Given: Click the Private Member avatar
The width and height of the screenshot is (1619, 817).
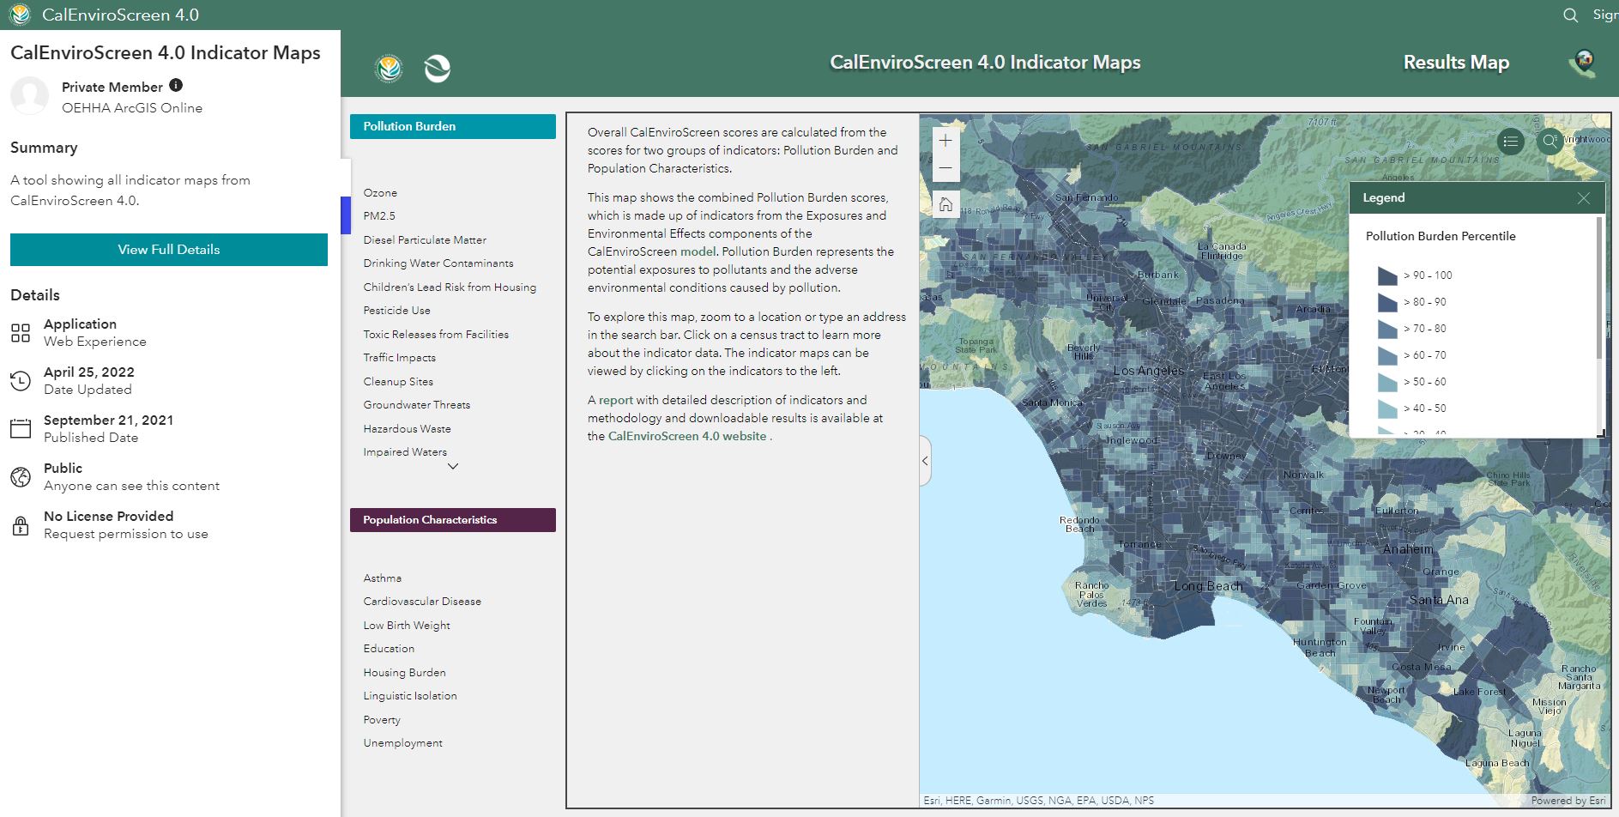Looking at the screenshot, I should click(x=29, y=95).
